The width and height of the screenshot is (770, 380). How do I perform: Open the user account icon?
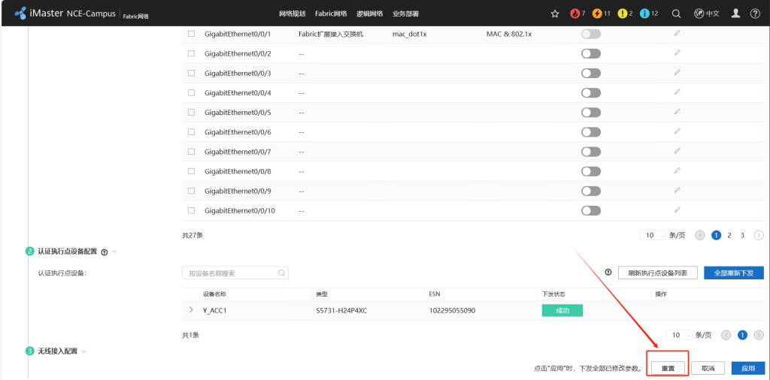[736, 14]
